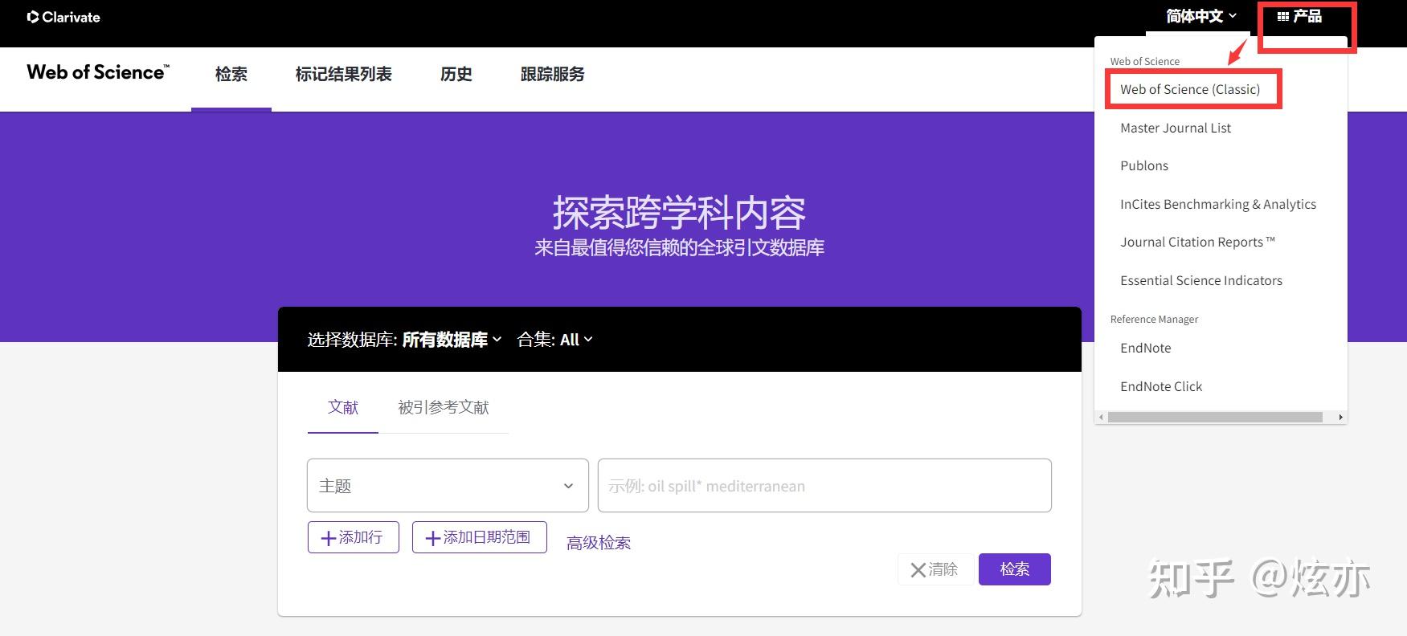Switch to the 被引参考文献 tab
Screen dimensions: 1407x636
click(x=444, y=408)
